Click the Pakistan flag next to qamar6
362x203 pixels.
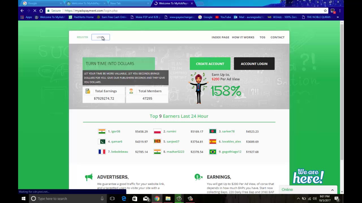coord(102,142)
